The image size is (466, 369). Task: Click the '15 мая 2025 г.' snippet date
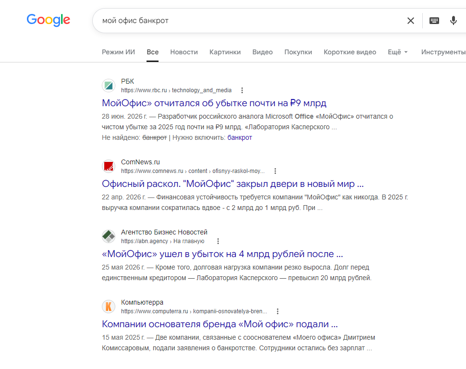click(x=123, y=338)
